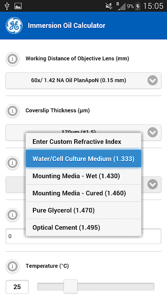Click the temperature value field showing 25
The width and height of the screenshot is (167, 297).
pyautogui.click(x=17, y=287)
